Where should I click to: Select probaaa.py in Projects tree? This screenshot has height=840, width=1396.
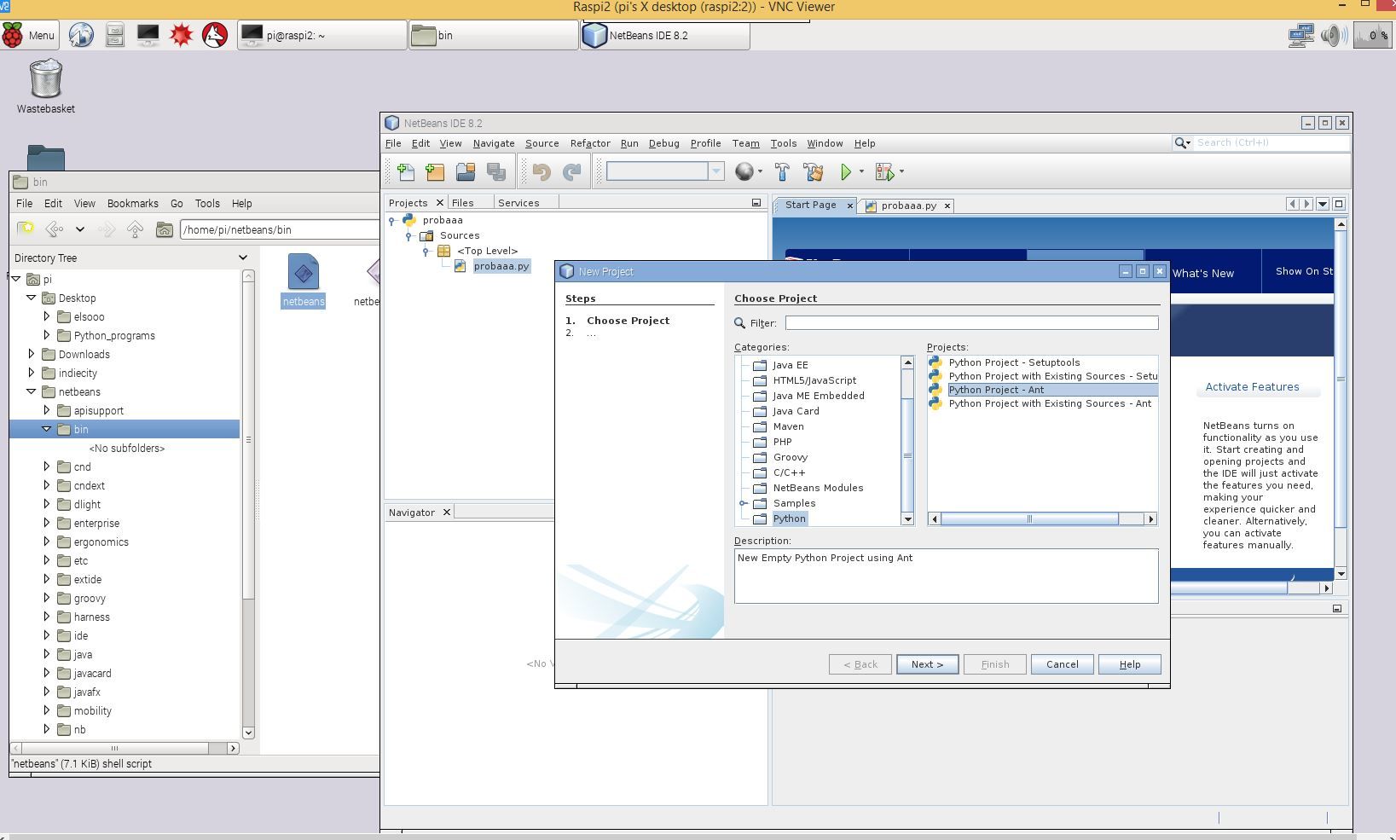pyautogui.click(x=501, y=266)
